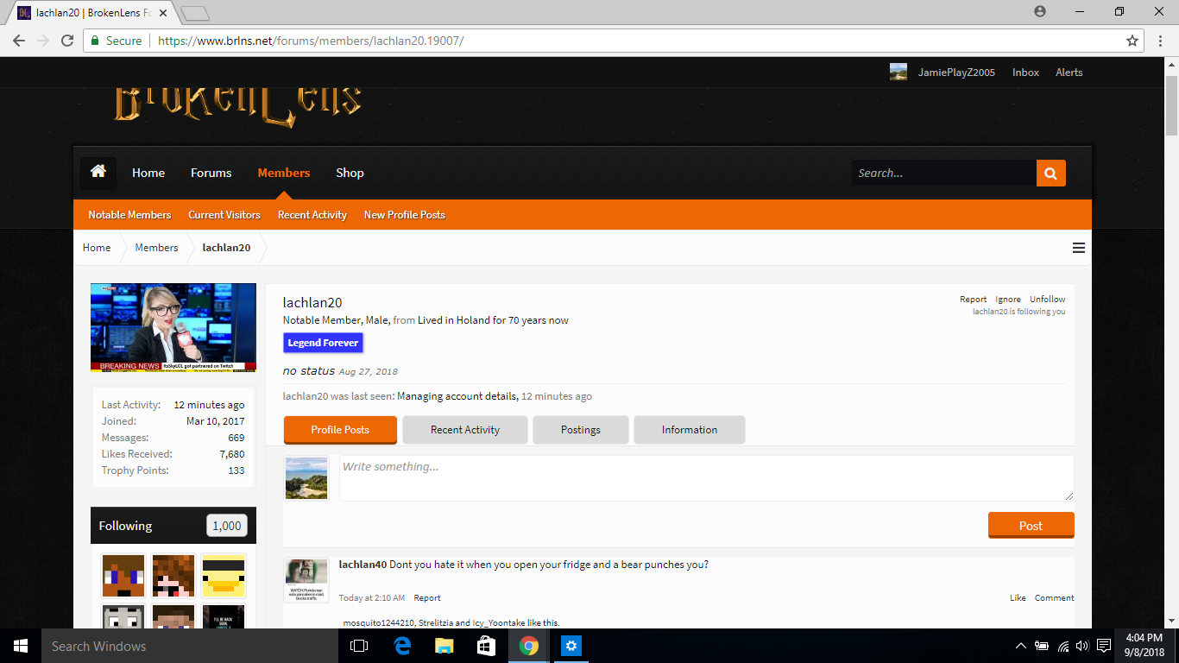Click the orange Post button
The image size is (1179, 663).
[1031, 525]
